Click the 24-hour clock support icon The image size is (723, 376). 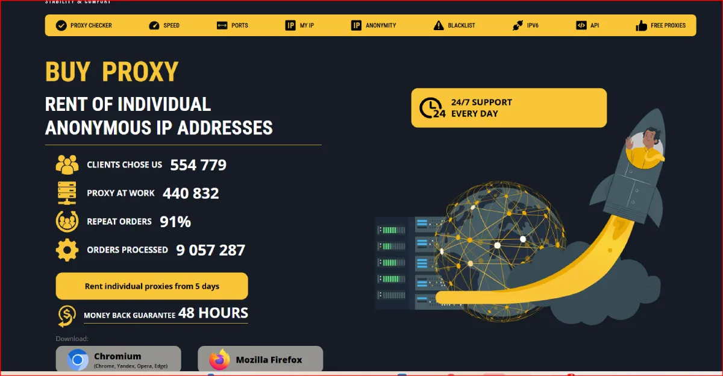pyautogui.click(x=432, y=108)
